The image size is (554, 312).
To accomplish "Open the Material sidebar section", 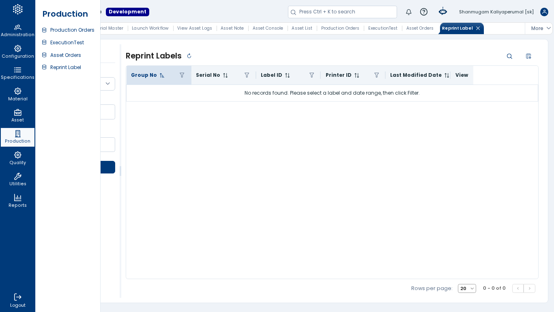I will (x=17, y=95).
